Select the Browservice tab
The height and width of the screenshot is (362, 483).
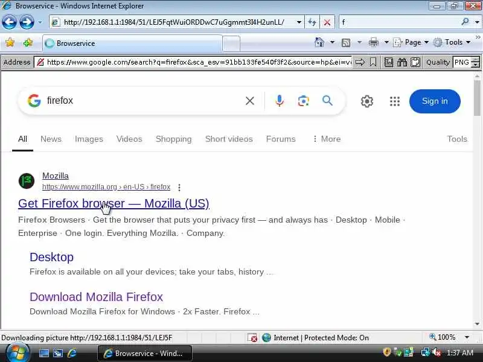point(132,43)
